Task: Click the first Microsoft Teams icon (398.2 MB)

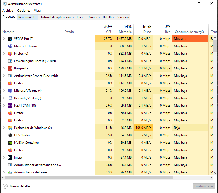Action: (x=10, y=46)
